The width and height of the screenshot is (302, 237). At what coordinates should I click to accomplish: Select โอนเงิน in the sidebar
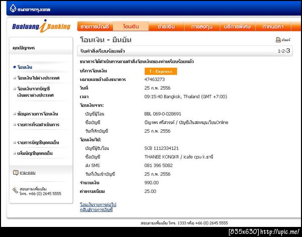coord(25,67)
